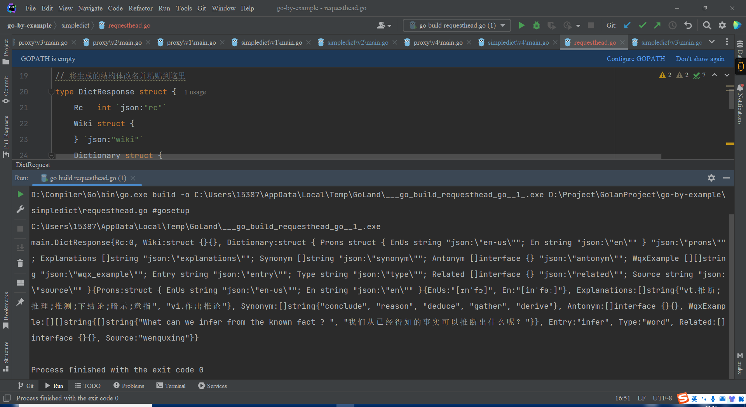Switch to the proxy\v2\main.go tab
The width and height of the screenshot is (746, 407).
[117, 42]
